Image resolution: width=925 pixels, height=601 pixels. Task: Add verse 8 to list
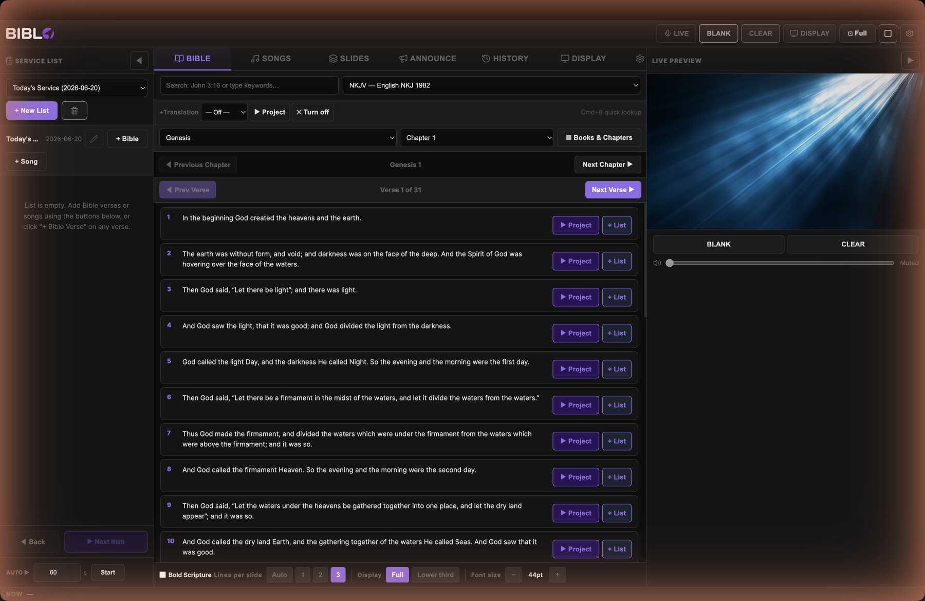pos(617,477)
